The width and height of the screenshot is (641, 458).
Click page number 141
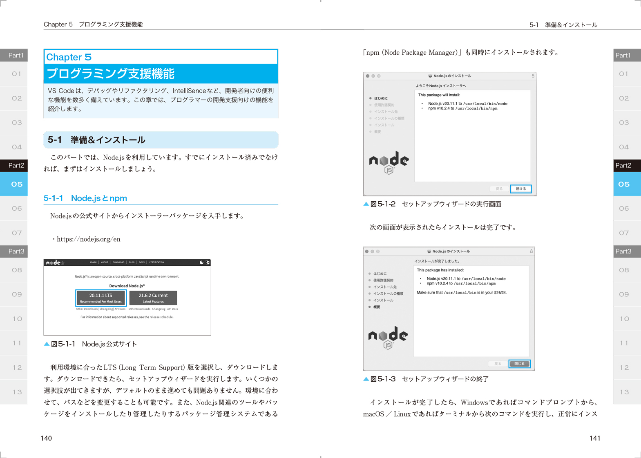tap(595, 438)
